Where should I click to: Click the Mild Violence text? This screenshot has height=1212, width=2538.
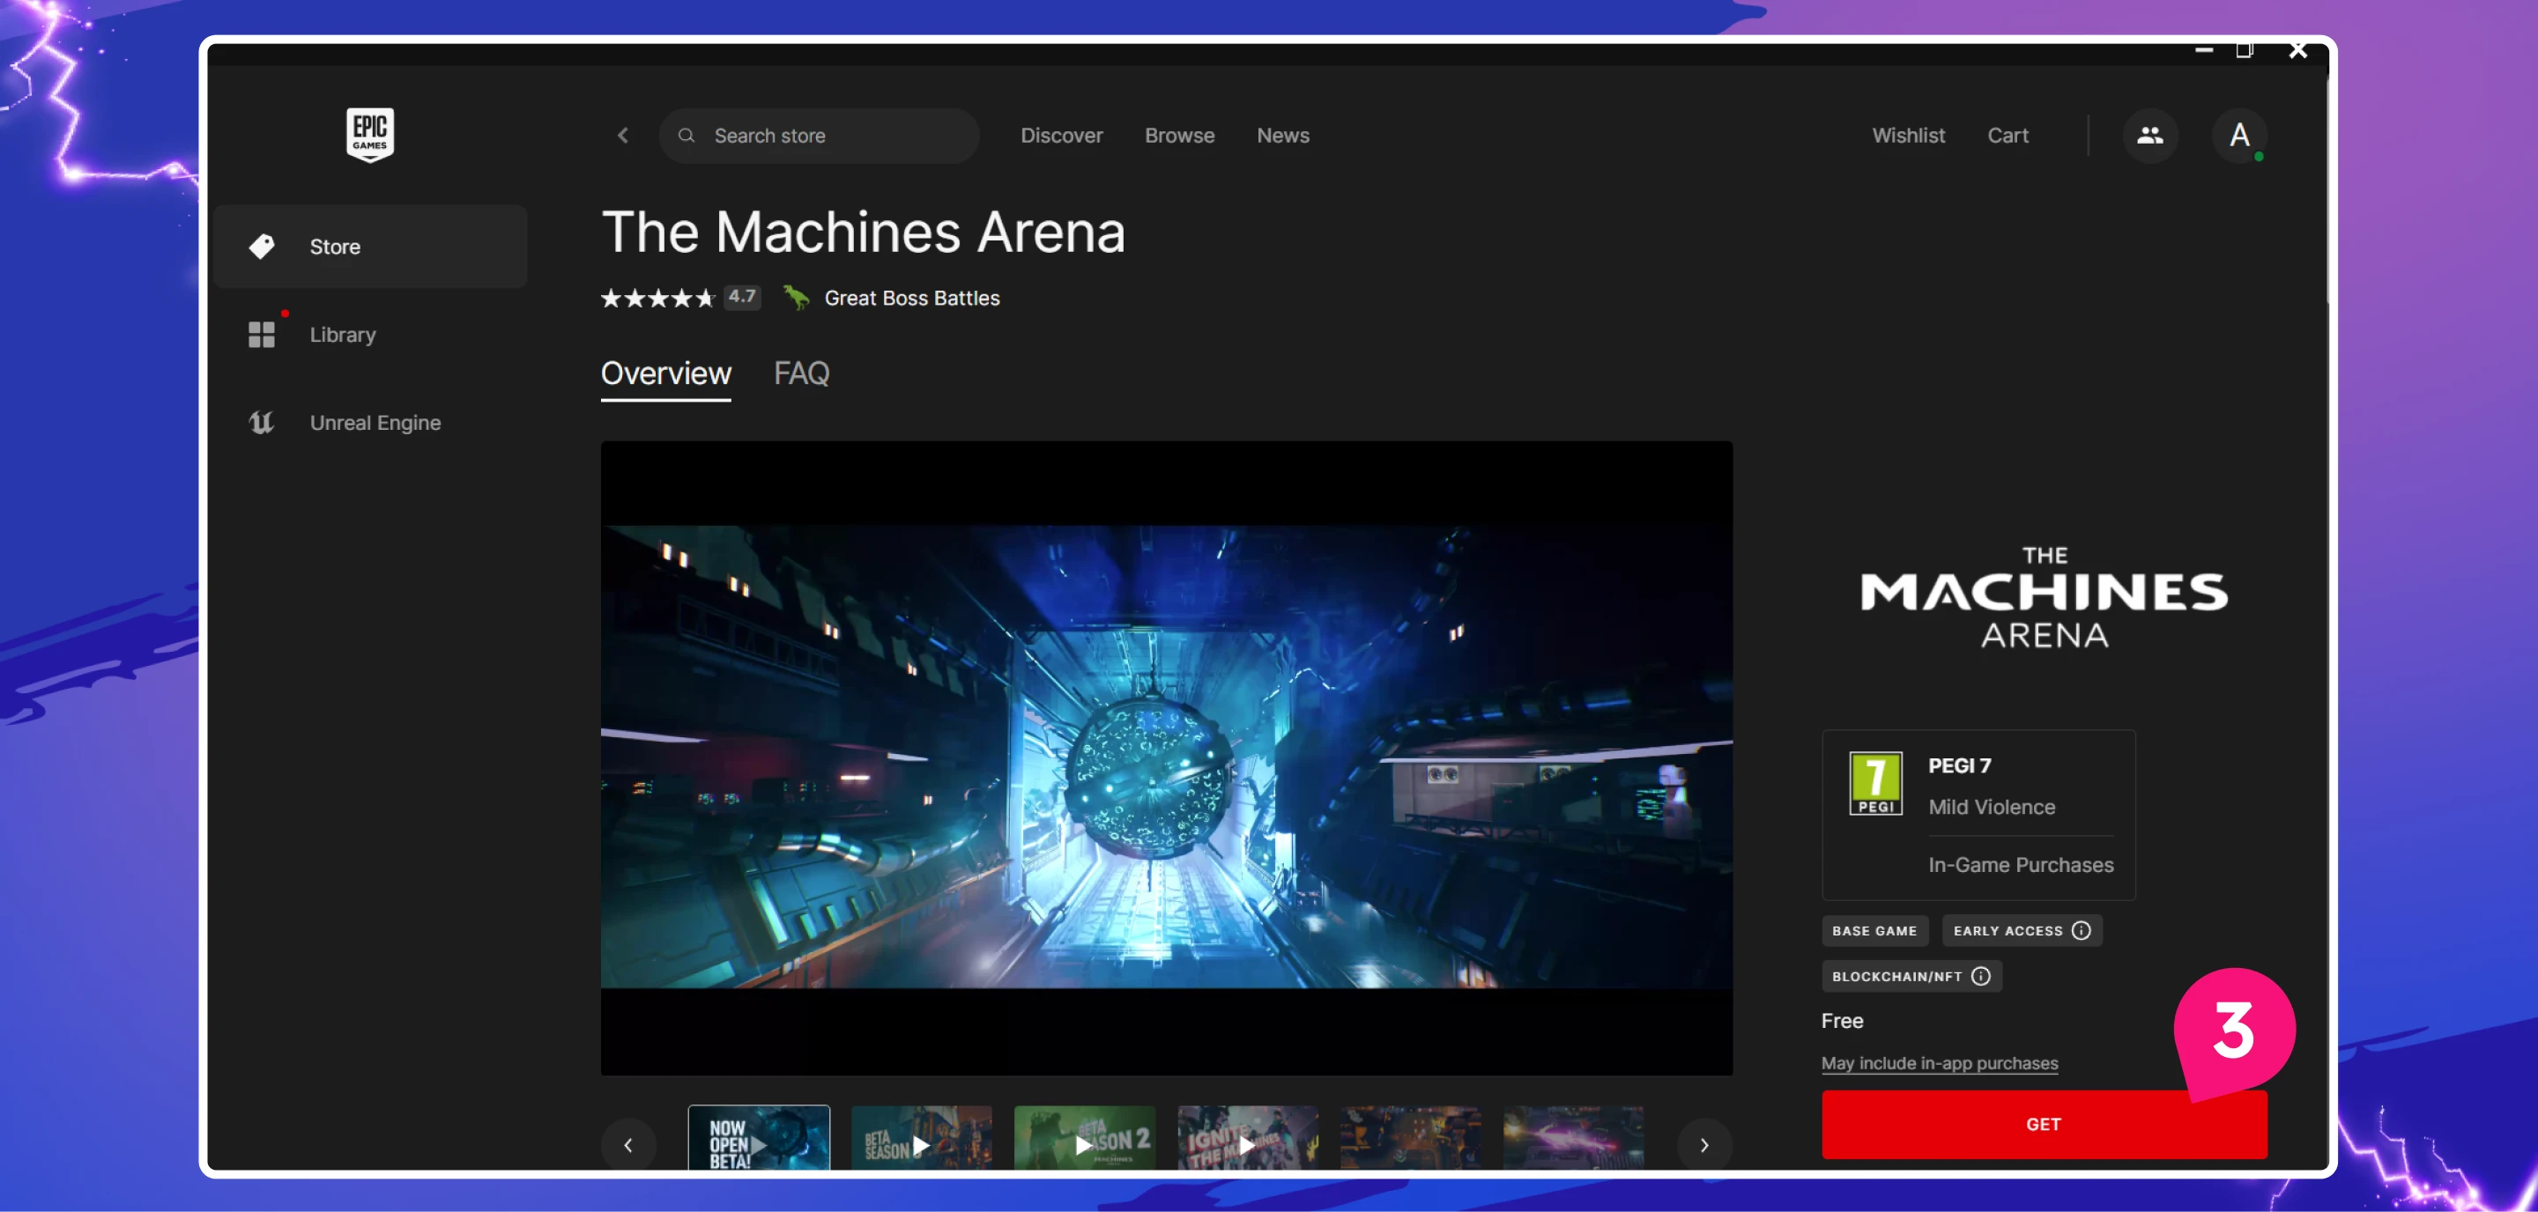click(x=1992, y=806)
